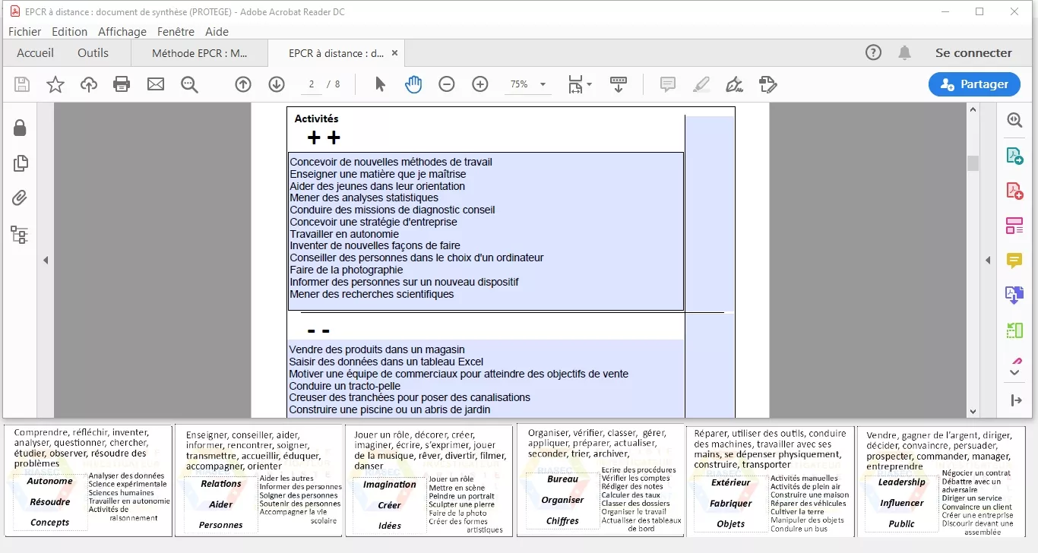Open the Fichier menu
Image resolution: width=1038 pixels, height=553 pixels.
coord(24,31)
